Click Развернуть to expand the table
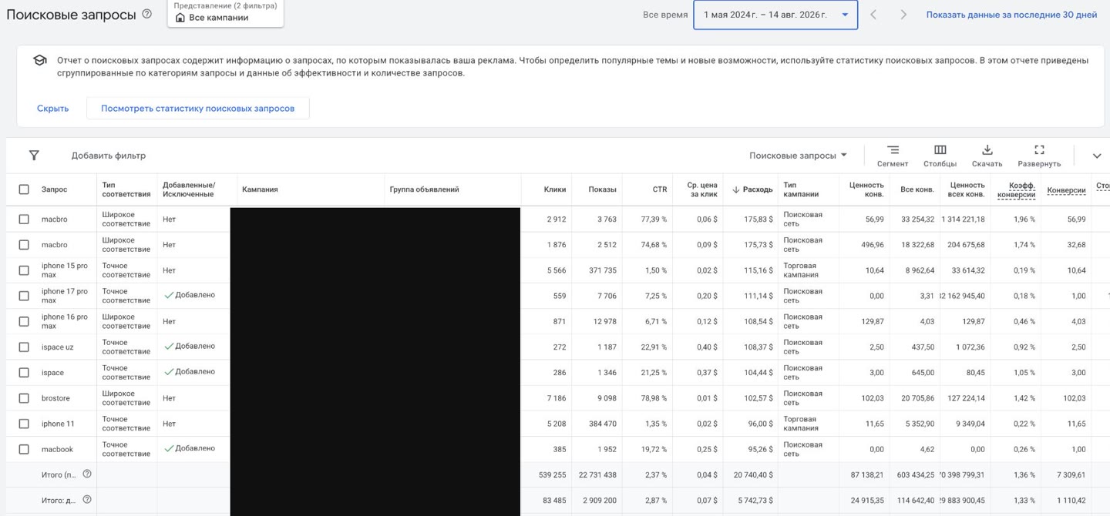This screenshot has width=1110, height=516. tap(1039, 156)
